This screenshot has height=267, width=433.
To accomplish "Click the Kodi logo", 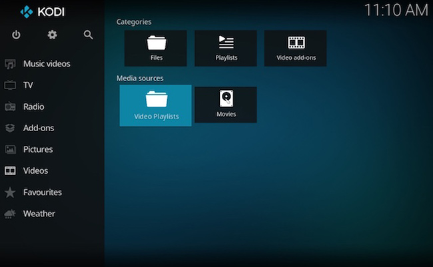I will click(x=42, y=12).
